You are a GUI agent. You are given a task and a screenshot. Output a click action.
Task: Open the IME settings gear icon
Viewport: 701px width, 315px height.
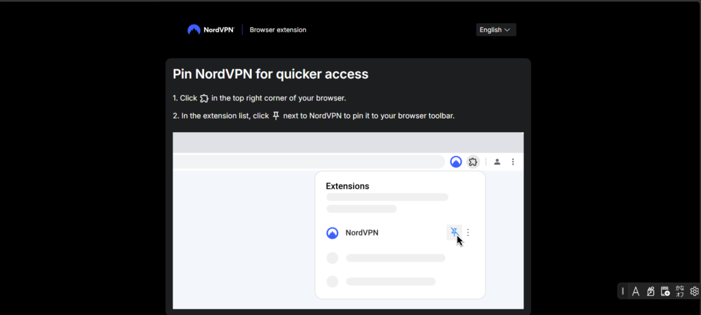pyautogui.click(x=694, y=291)
